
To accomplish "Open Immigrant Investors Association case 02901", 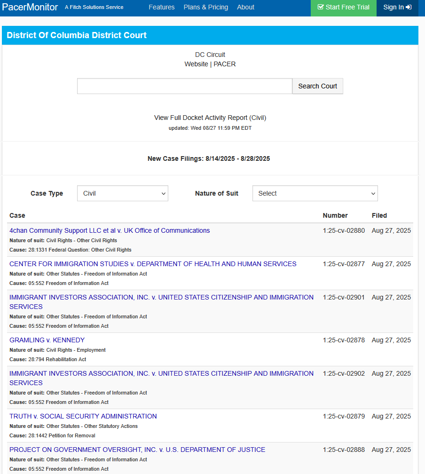I will (161, 302).
